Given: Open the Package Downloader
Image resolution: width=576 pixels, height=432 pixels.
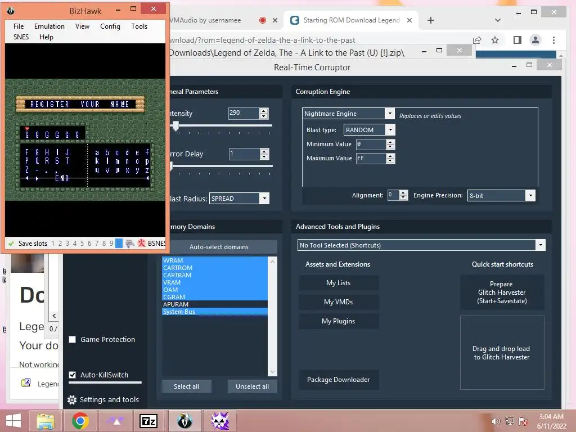Looking at the screenshot, I should (x=338, y=380).
